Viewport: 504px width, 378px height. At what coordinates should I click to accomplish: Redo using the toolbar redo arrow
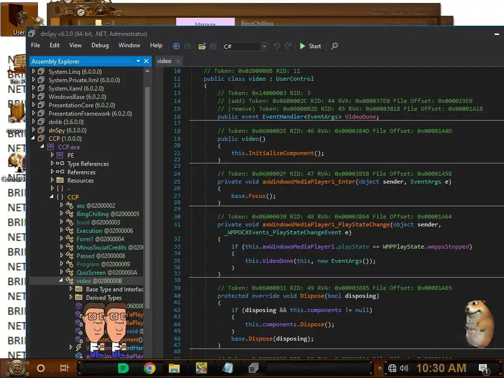[288, 46]
